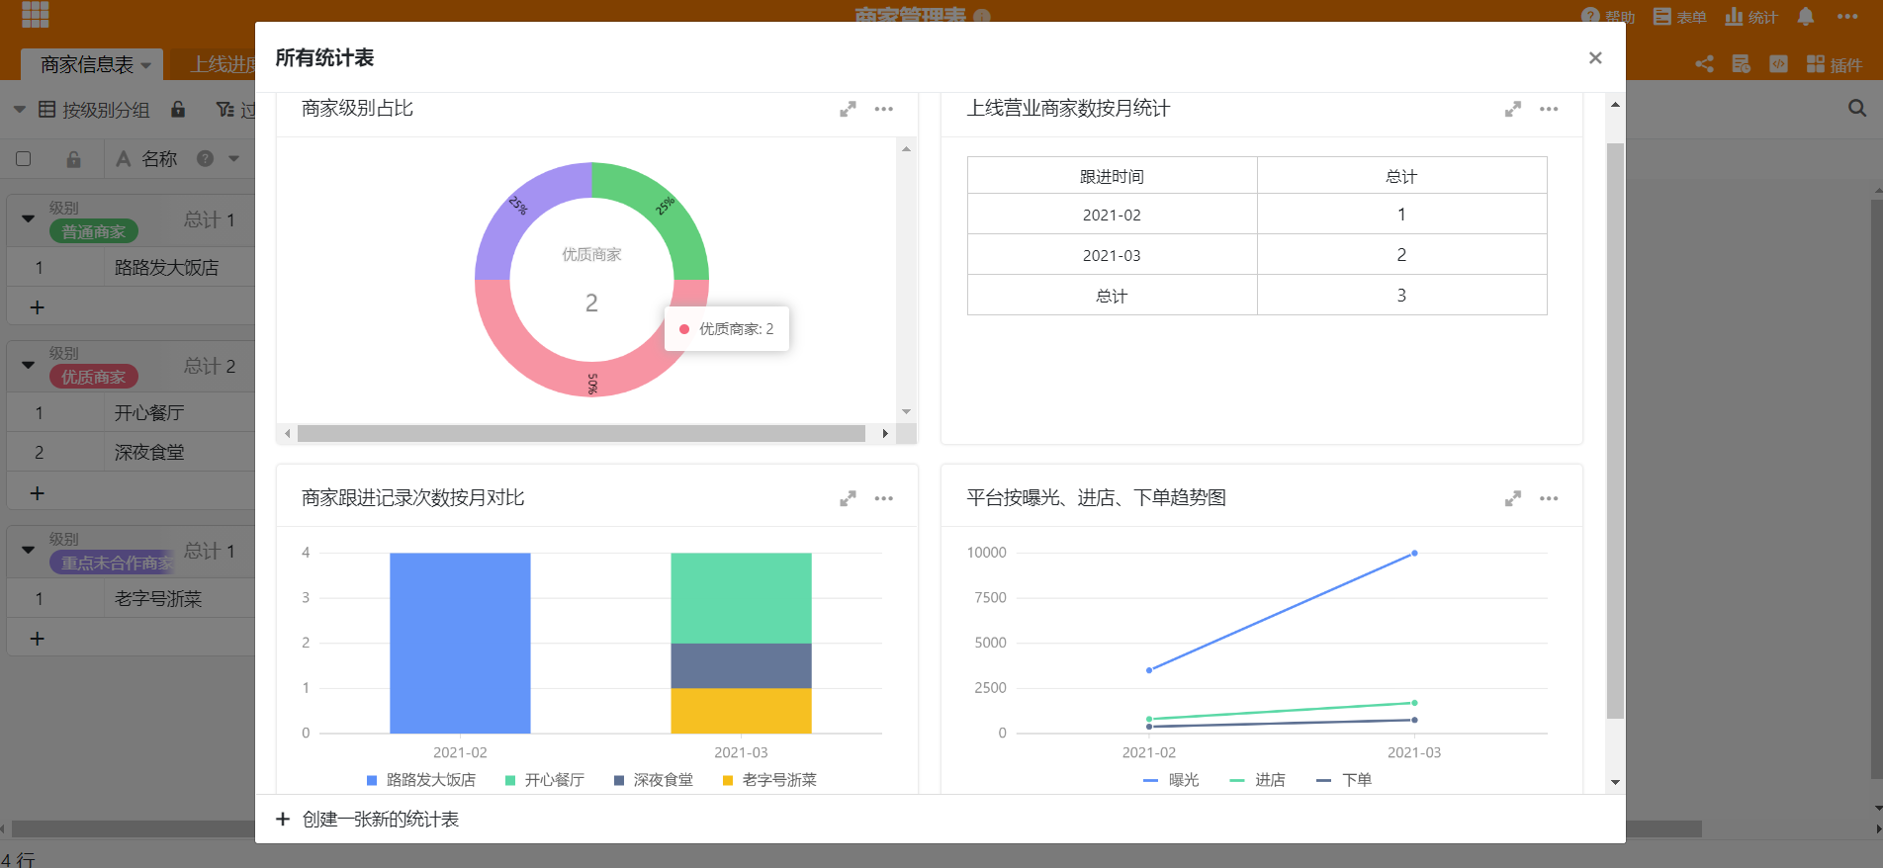Open more options for 上线营业商家数按月统计
Image resolution: width=1883 pixels, height=868 pixels.
point(1549,110)
